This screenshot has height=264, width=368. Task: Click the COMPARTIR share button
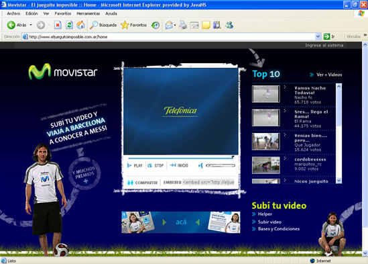click(143, 183)
